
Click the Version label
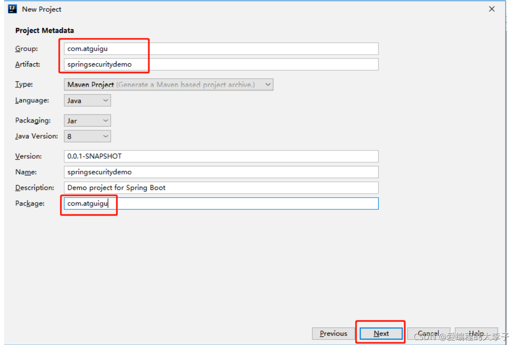click(x=28, y=156)
